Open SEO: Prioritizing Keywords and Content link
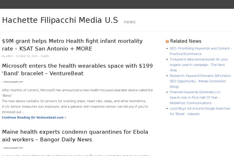 click(200, 51)
